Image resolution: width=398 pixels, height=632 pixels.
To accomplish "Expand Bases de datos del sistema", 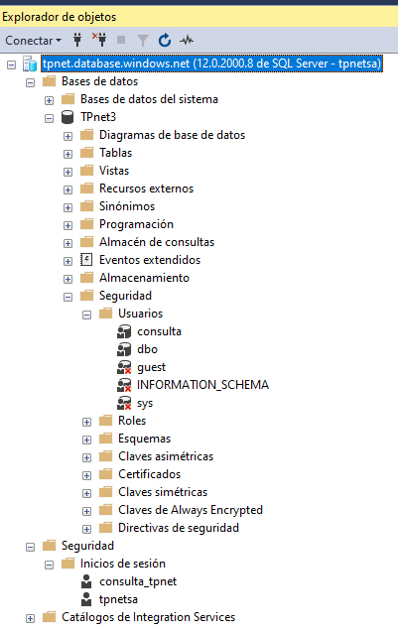I will pyautogui.click(x=50, y=100).
